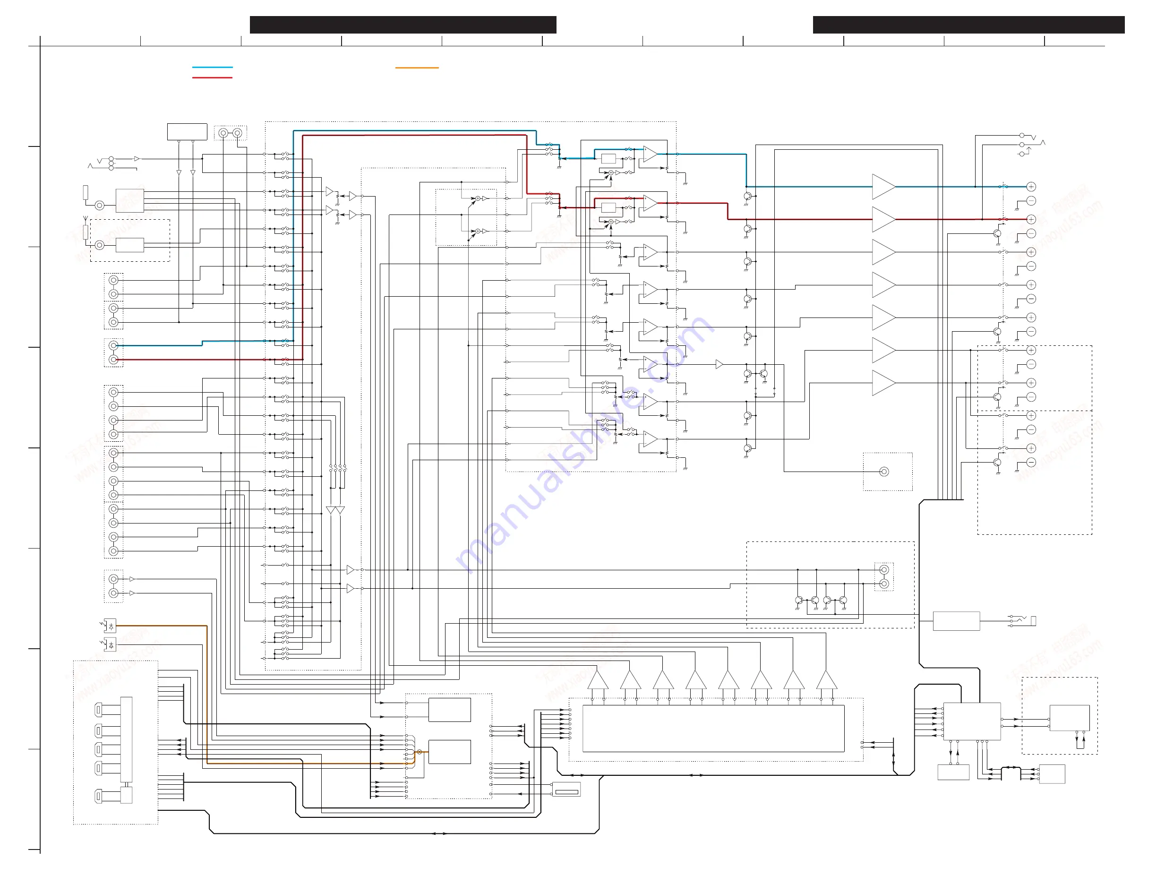
Task: Click the op-amp on the red line
Action: coord(651,203)
